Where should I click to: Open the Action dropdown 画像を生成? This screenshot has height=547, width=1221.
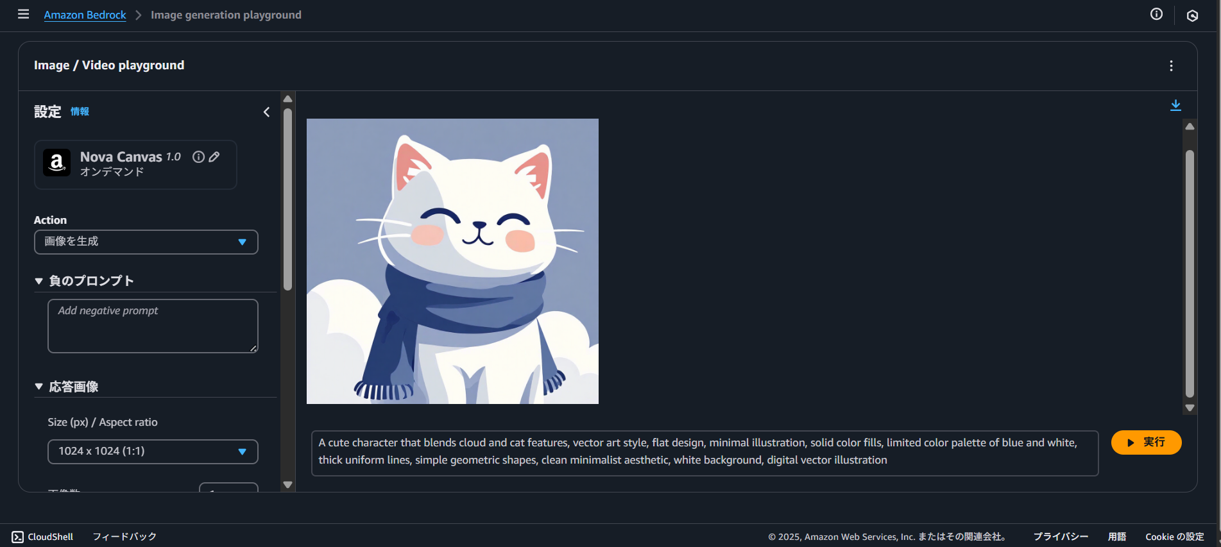(x=146, y=242)
